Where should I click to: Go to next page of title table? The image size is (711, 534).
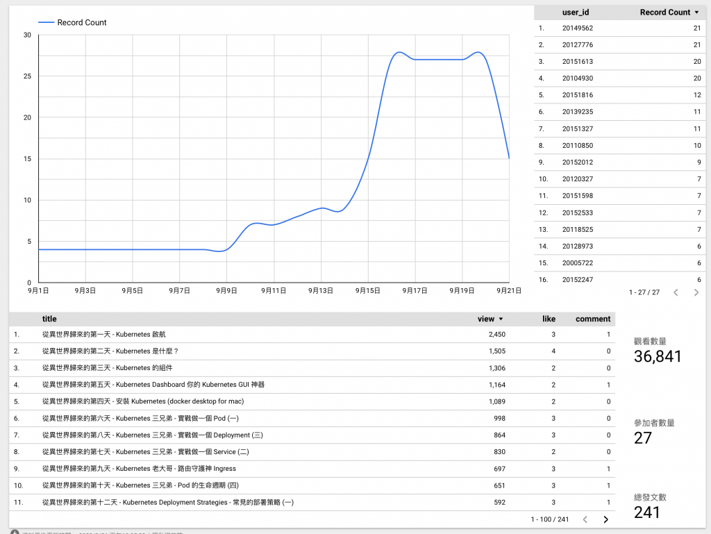click(605, 519)
